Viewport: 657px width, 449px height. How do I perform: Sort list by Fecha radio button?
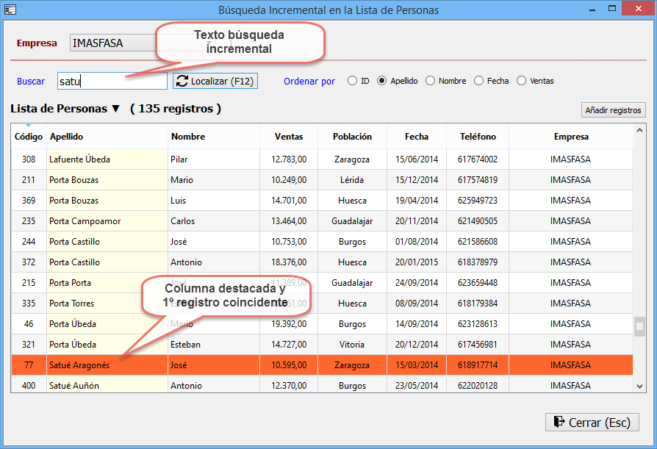click(x=479, y=81)
